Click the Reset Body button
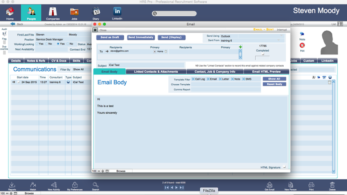Viewport: 347px width, 195px height. click(274, 84)
